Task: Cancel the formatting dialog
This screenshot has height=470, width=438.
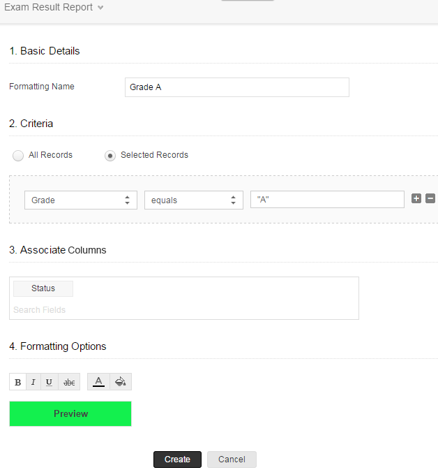Action: click(232, 460)
